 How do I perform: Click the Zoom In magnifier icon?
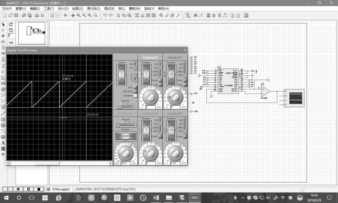click(x=78, y=15)
